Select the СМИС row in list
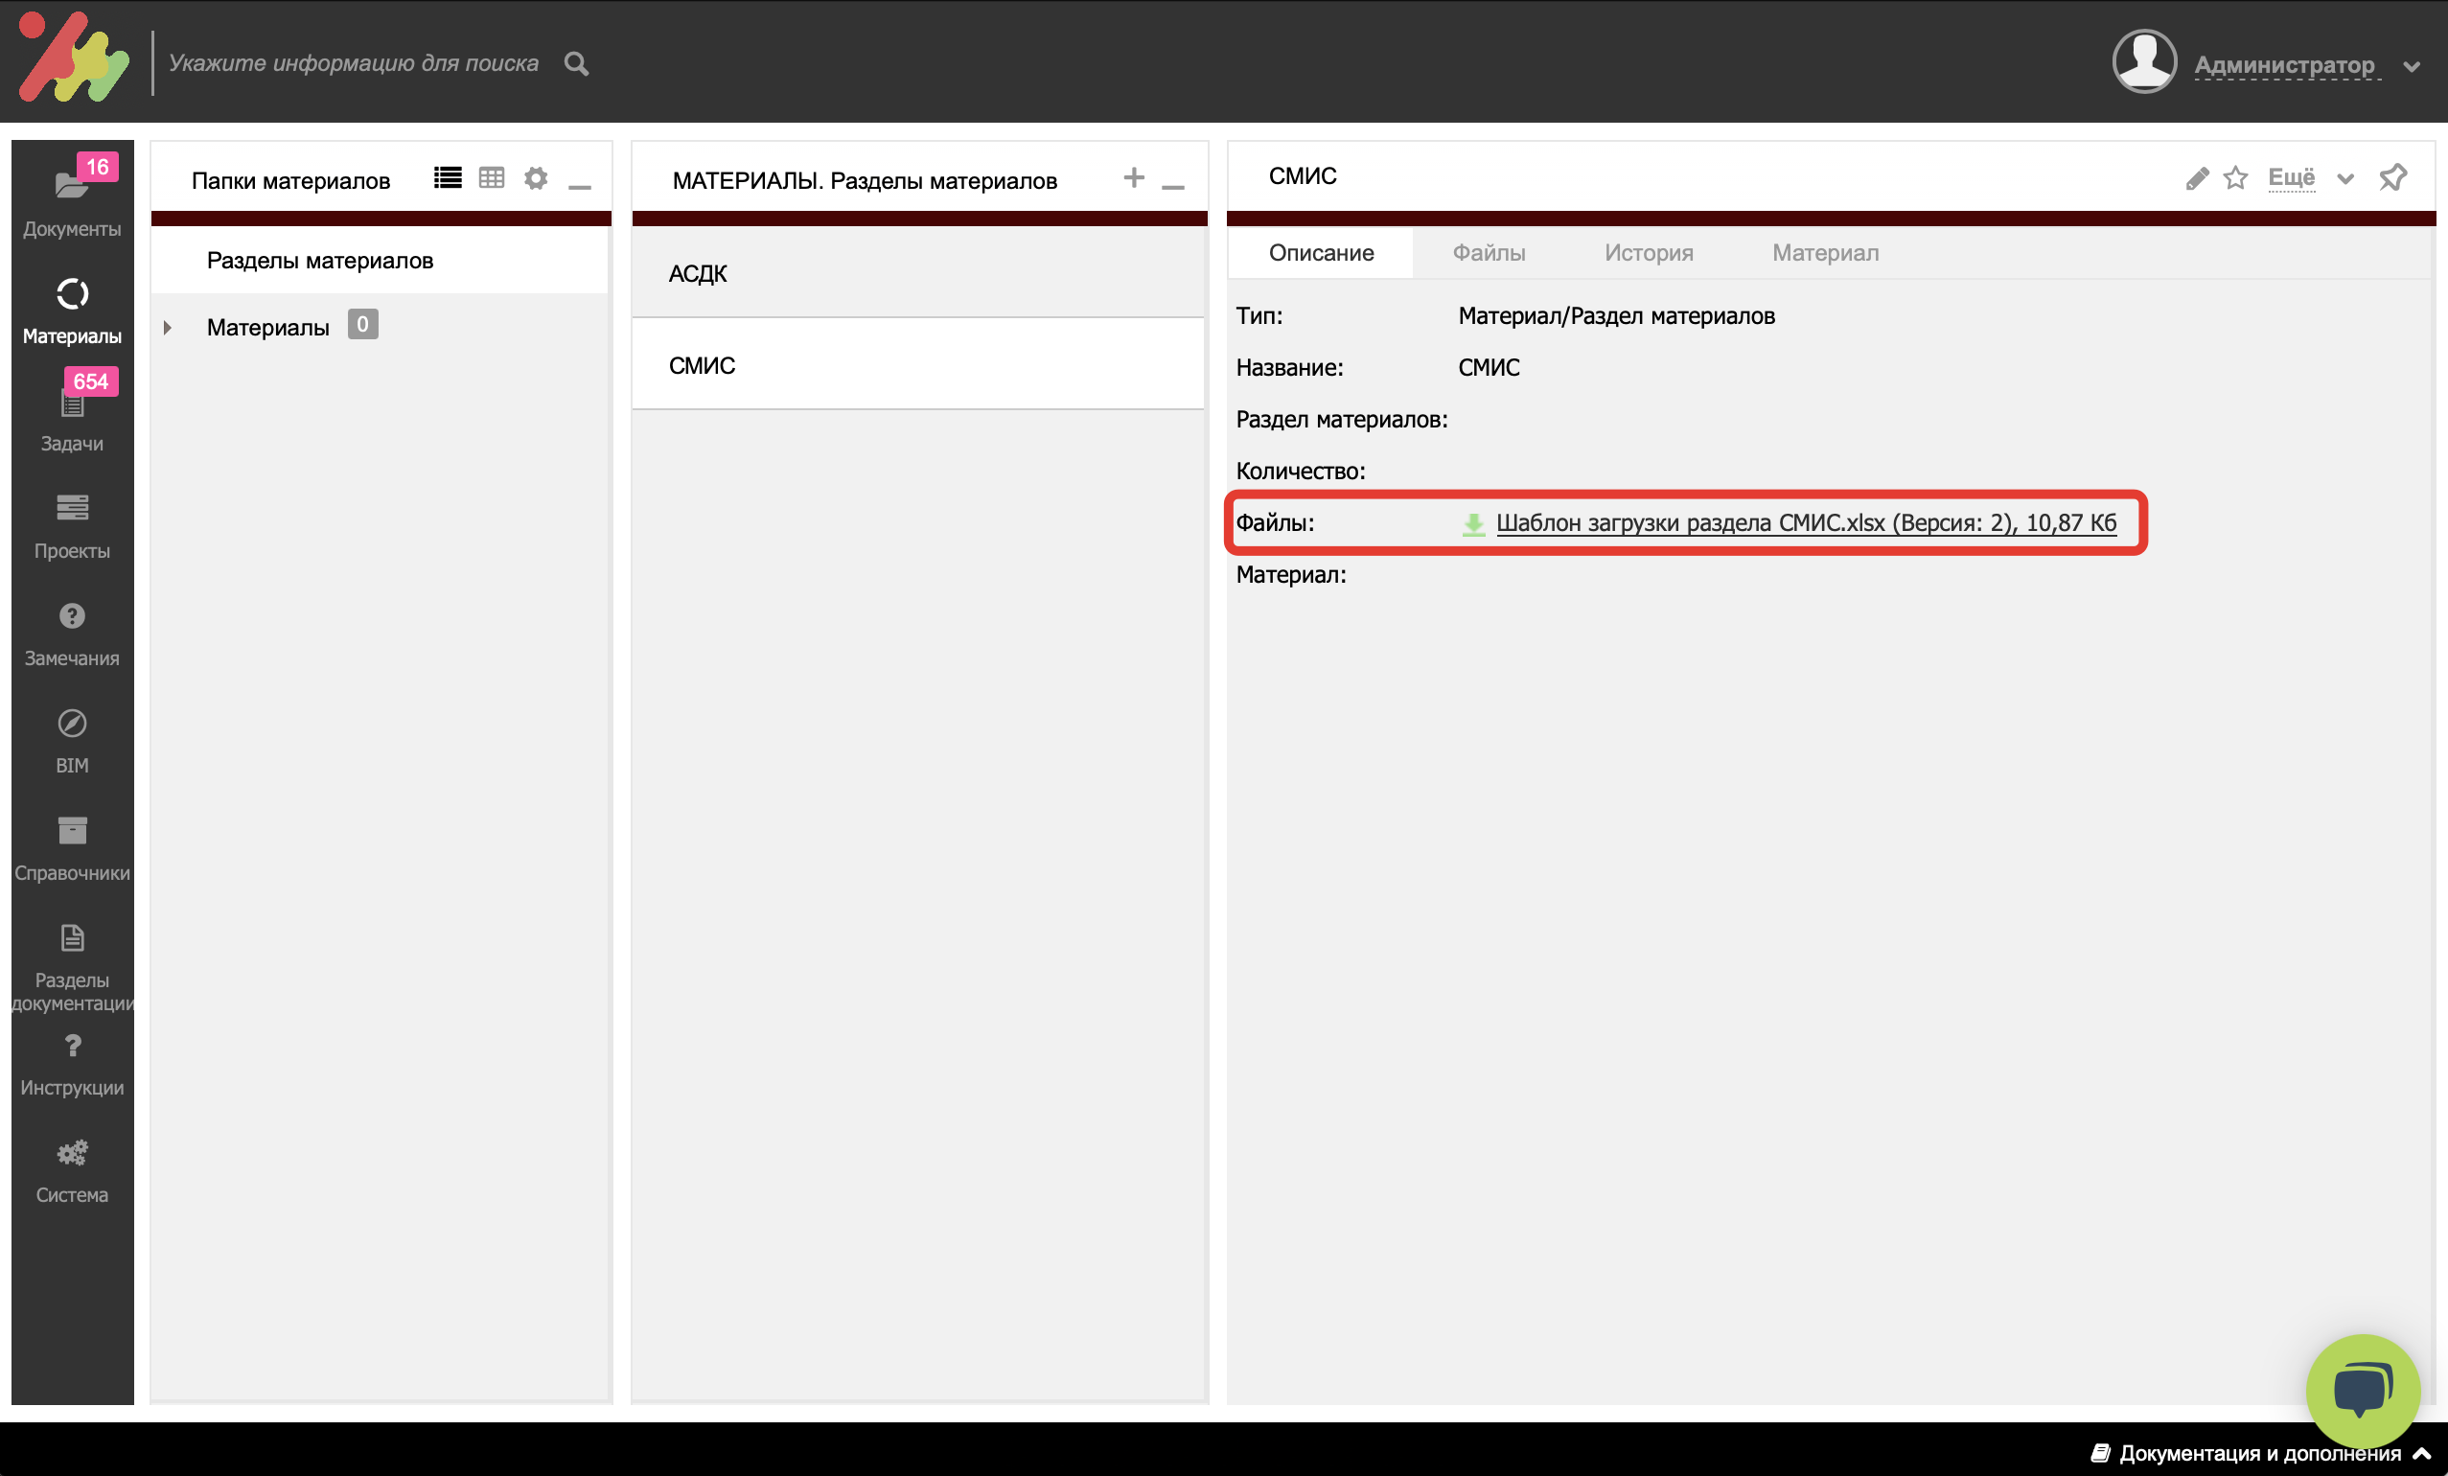Viewport: 2448px width, 1476px height. (918, 364)
